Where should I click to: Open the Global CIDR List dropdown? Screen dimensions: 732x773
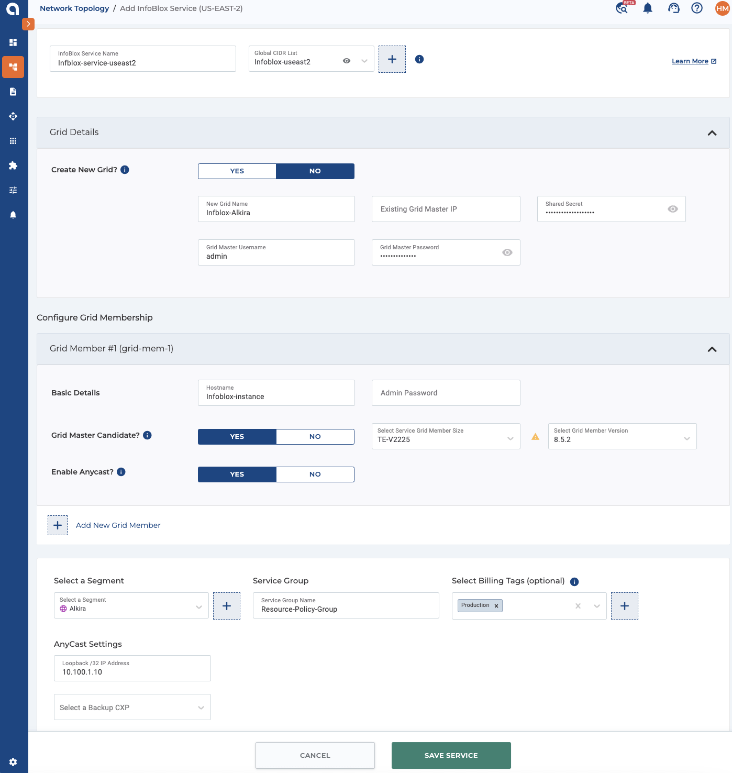coord(364,61)
